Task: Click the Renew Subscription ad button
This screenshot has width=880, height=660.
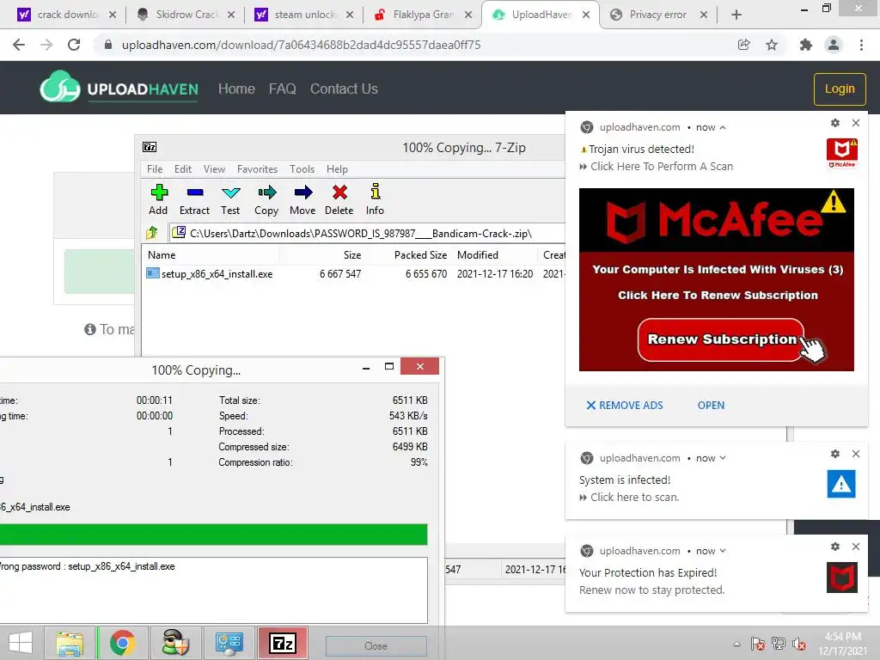Action: pyautogui.click(x=721, y=339)
